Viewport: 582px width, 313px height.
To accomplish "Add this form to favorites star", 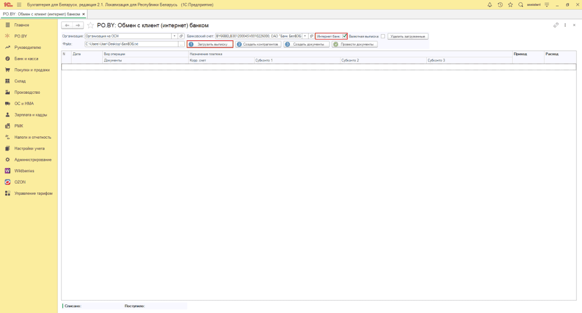I will click(90, 26).
